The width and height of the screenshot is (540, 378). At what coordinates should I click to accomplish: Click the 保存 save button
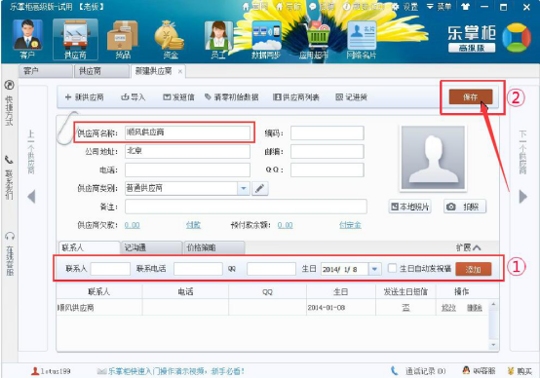tap(471, 97)
